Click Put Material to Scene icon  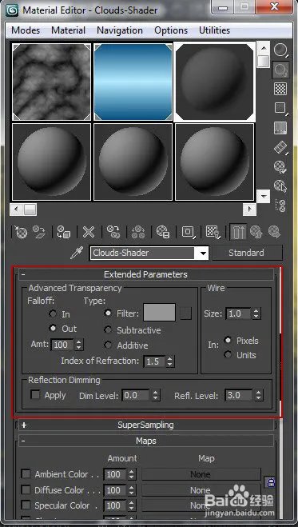pyautogui.click(x=39, y=232)
